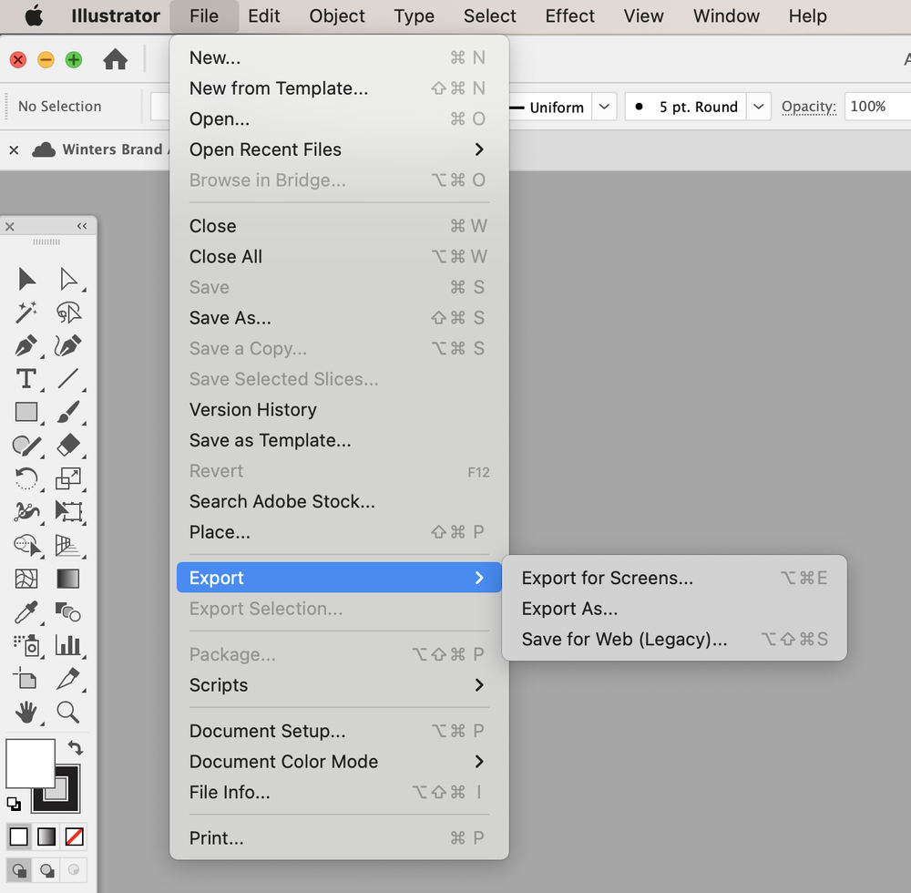The image size is (911, 893).
Task: Choose the Type tool
Action: pyautogui.click(x=26, y=379)
